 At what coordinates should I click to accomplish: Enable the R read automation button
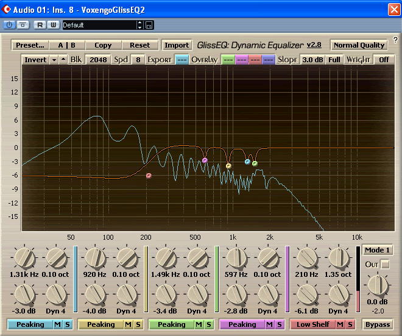tap(40, 25)
